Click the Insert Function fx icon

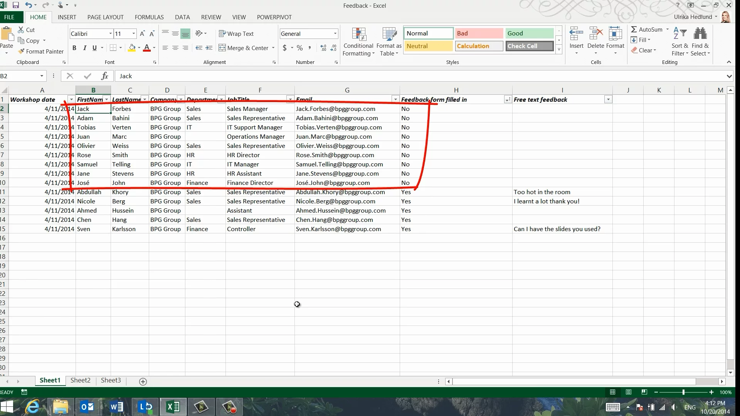[104, 76]
